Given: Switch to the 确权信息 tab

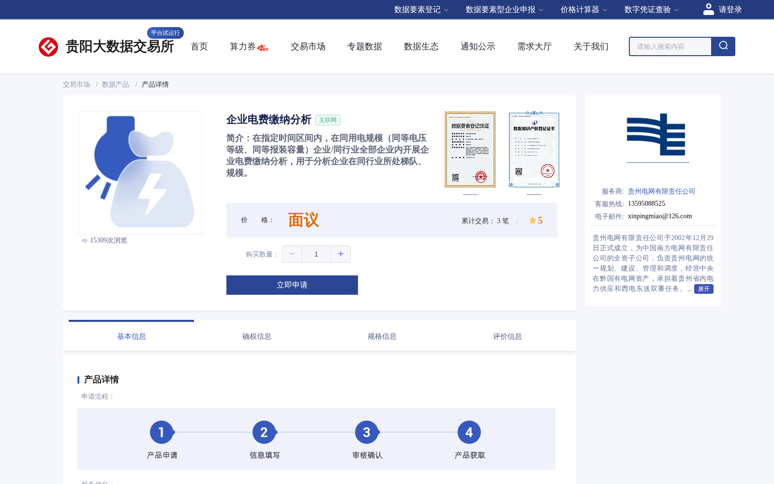Looking at the screenshot, I should click(257, 336).
